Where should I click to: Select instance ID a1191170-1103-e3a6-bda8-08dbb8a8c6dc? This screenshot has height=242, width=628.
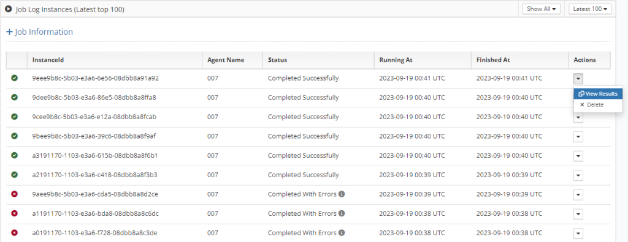pyautogui.click(x=95, y=214)
